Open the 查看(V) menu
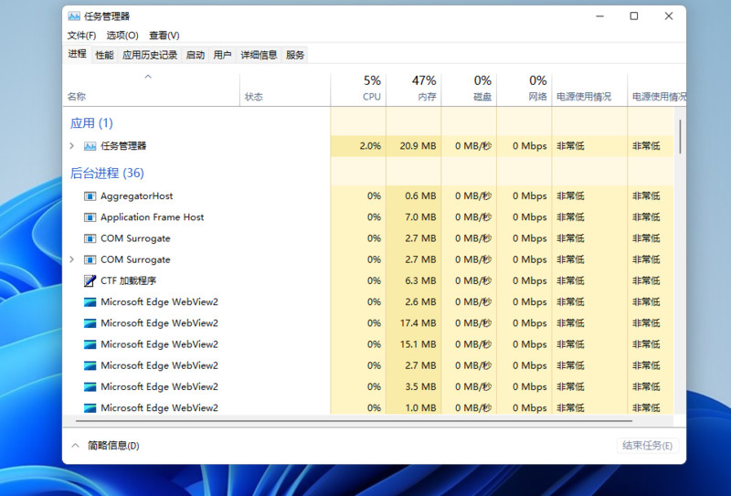This screenshot has height=496, width=731. pos(164,36)
